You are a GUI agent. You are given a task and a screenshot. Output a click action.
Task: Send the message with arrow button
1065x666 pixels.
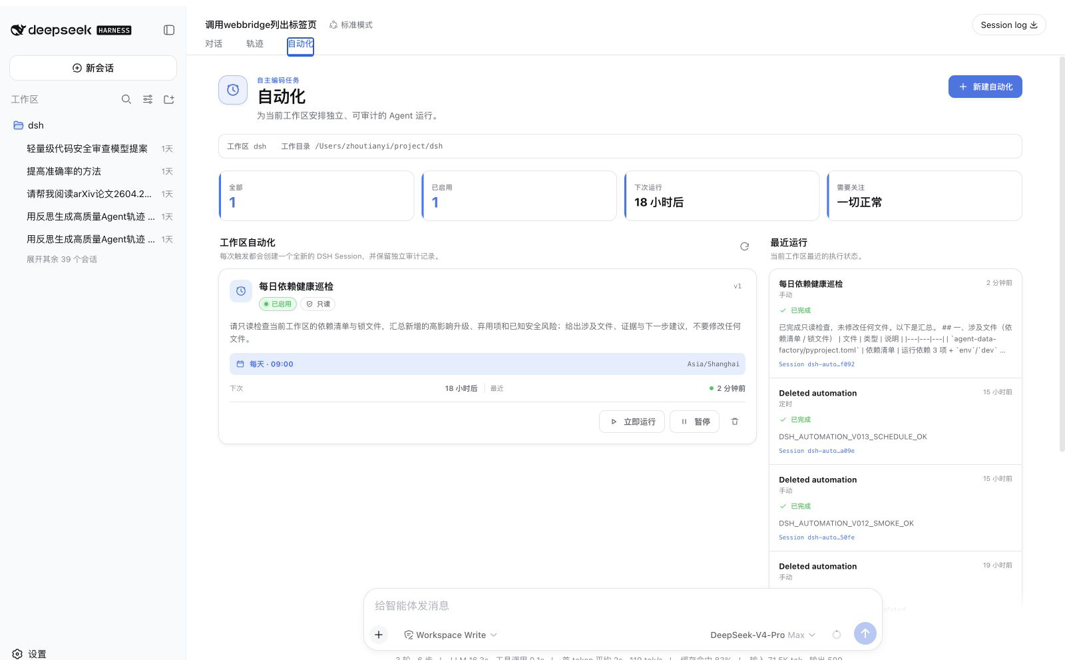(865, 634)
